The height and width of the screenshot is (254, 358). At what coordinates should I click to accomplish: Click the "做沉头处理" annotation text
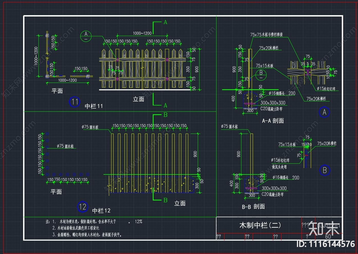pyautogui.click(x=279, y=167)
